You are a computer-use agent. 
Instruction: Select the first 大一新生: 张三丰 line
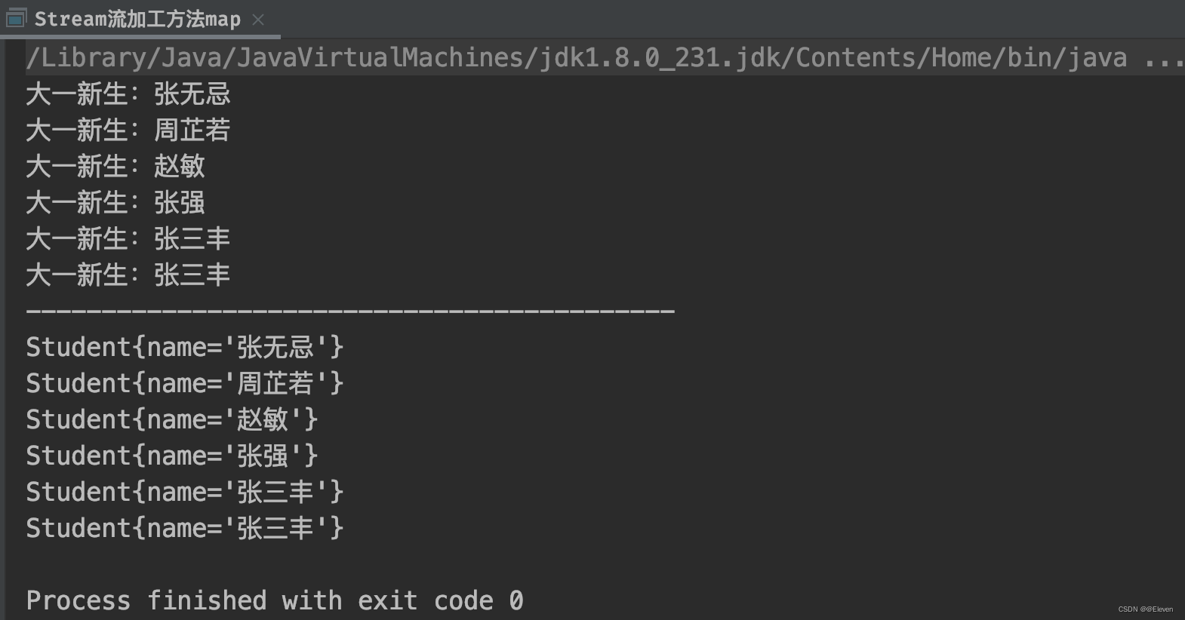[x=127, y=238]
